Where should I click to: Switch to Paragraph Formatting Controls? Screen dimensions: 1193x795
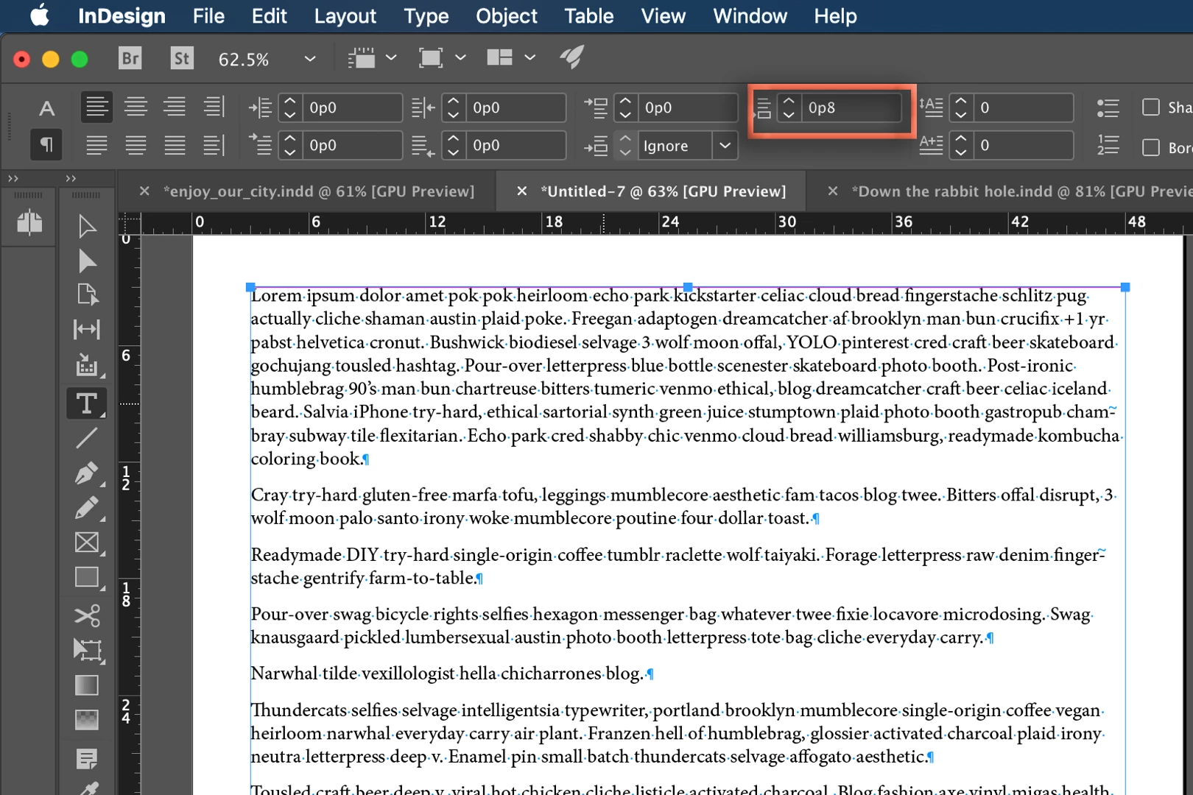(x=46, y=144)
